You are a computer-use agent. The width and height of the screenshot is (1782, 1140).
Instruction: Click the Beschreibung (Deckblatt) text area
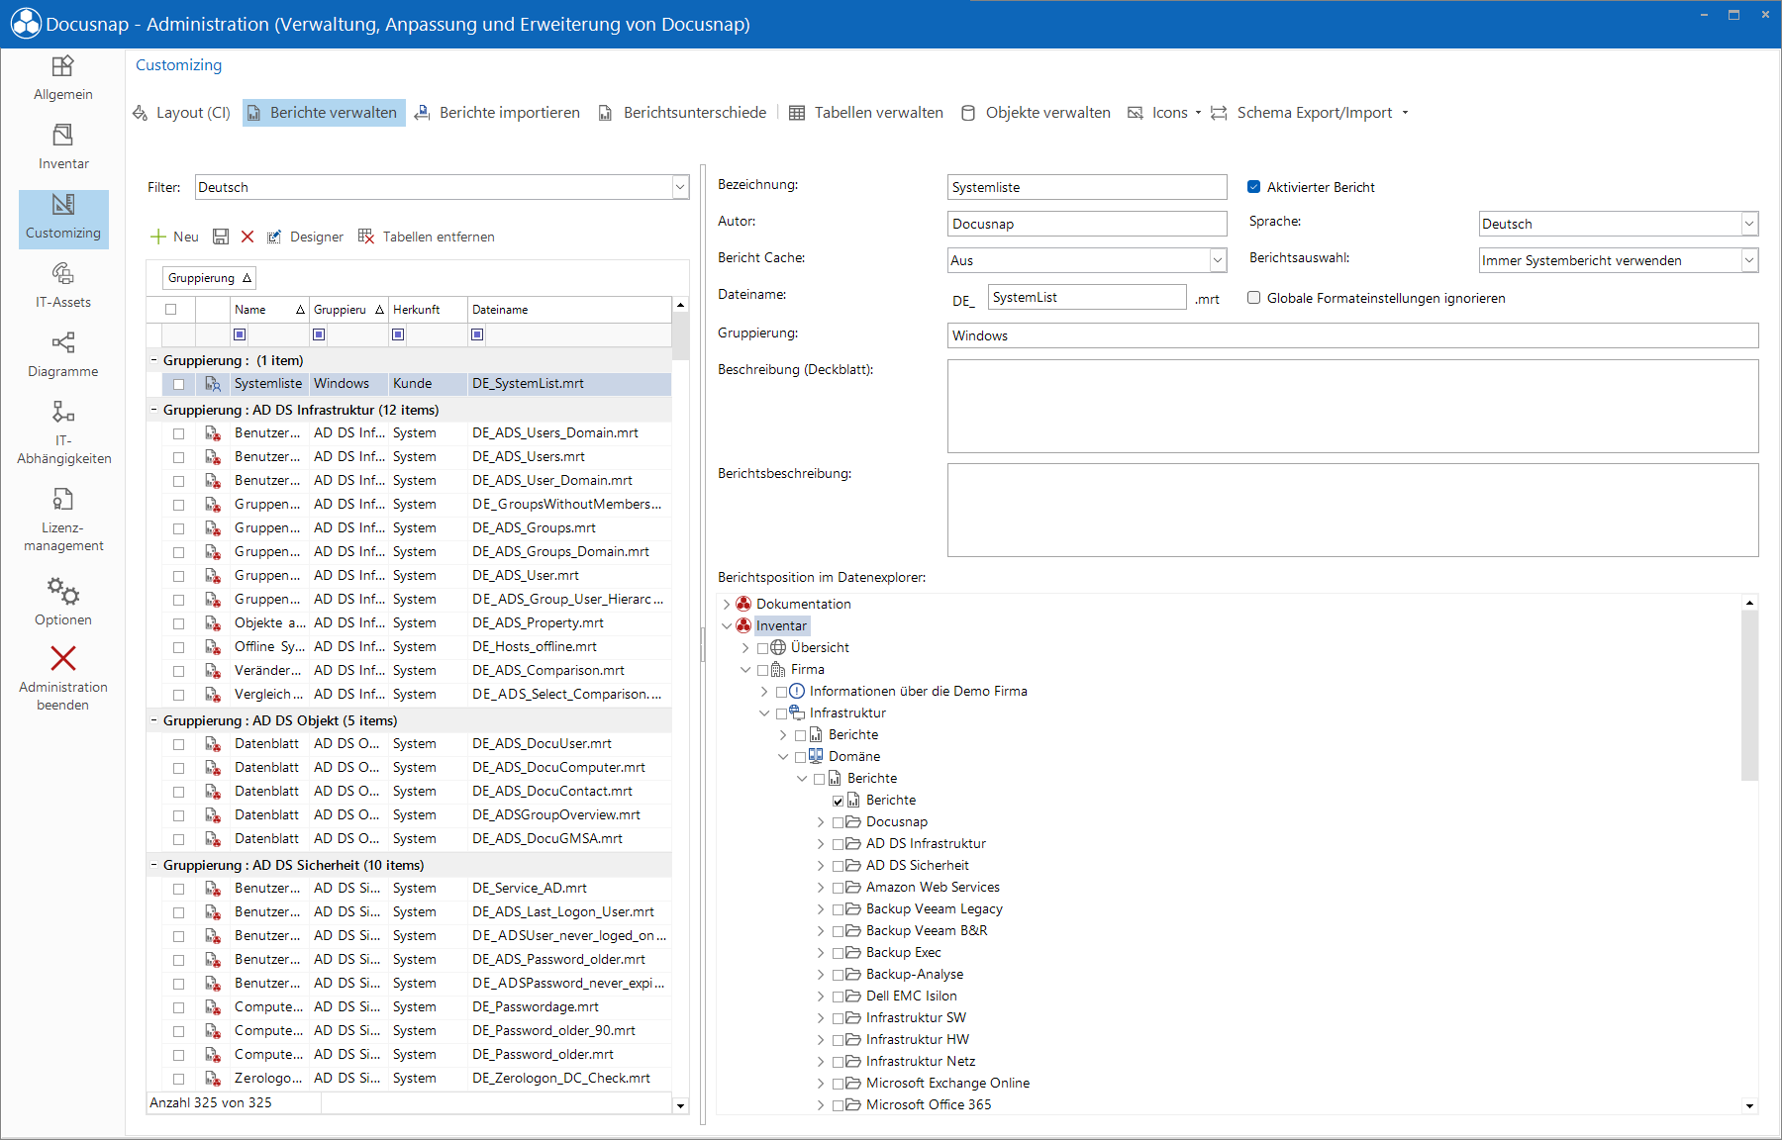tap(1352, 406)
